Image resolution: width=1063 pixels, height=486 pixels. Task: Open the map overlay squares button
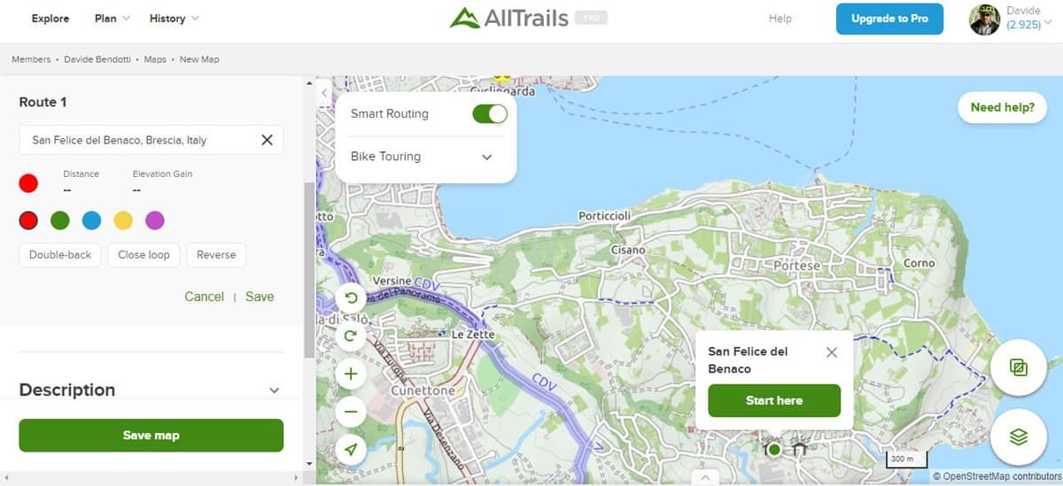(1019, 366)
